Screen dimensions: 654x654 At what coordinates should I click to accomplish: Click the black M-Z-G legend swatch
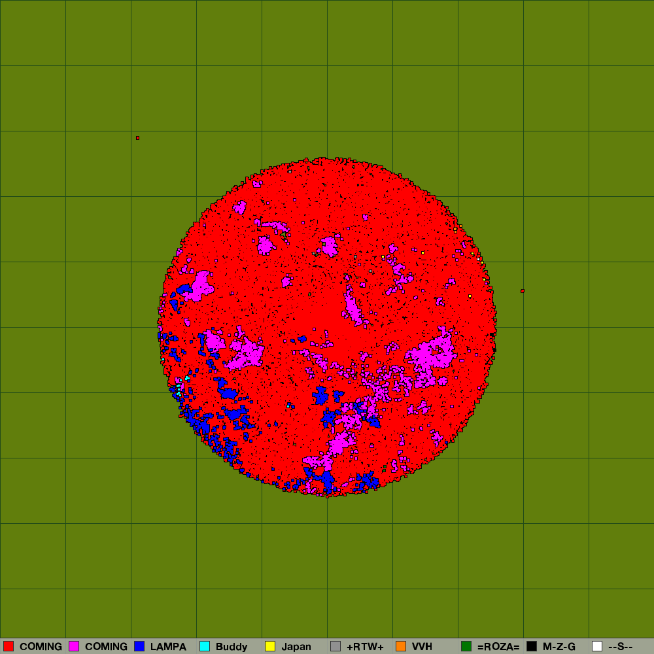click(x=531, y=646)
